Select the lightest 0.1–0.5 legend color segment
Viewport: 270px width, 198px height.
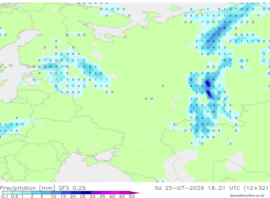pyautogui.click(x=7, y=193)
